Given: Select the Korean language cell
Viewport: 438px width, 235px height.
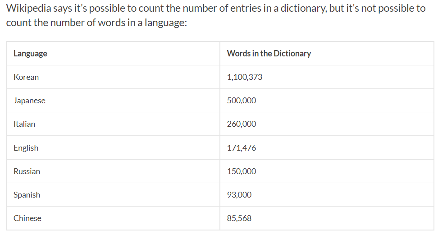Looking at the screenshot, I should 26,77.
